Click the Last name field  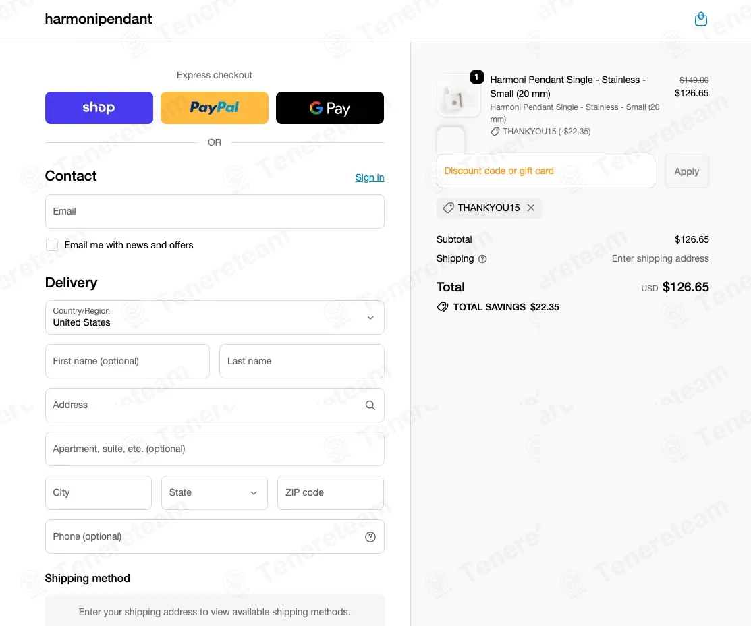pyautogui.click(x=302, y=362)
